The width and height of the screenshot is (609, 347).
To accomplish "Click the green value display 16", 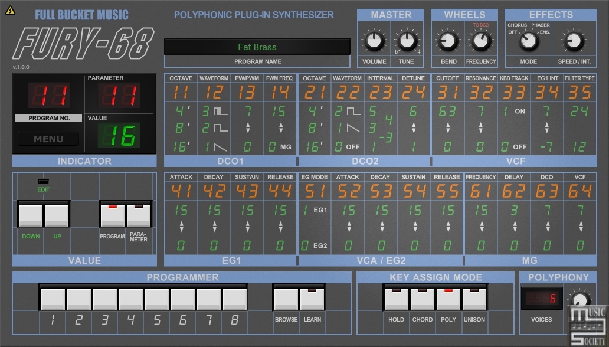I will [x=119, y=135].
